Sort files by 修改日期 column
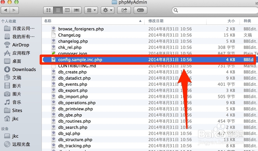This screenshot has width=258, height=151. pos(175,21)
